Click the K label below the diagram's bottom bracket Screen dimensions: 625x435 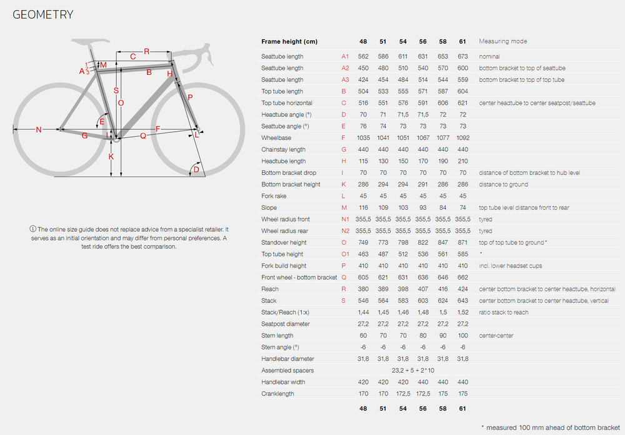[111, 157]
